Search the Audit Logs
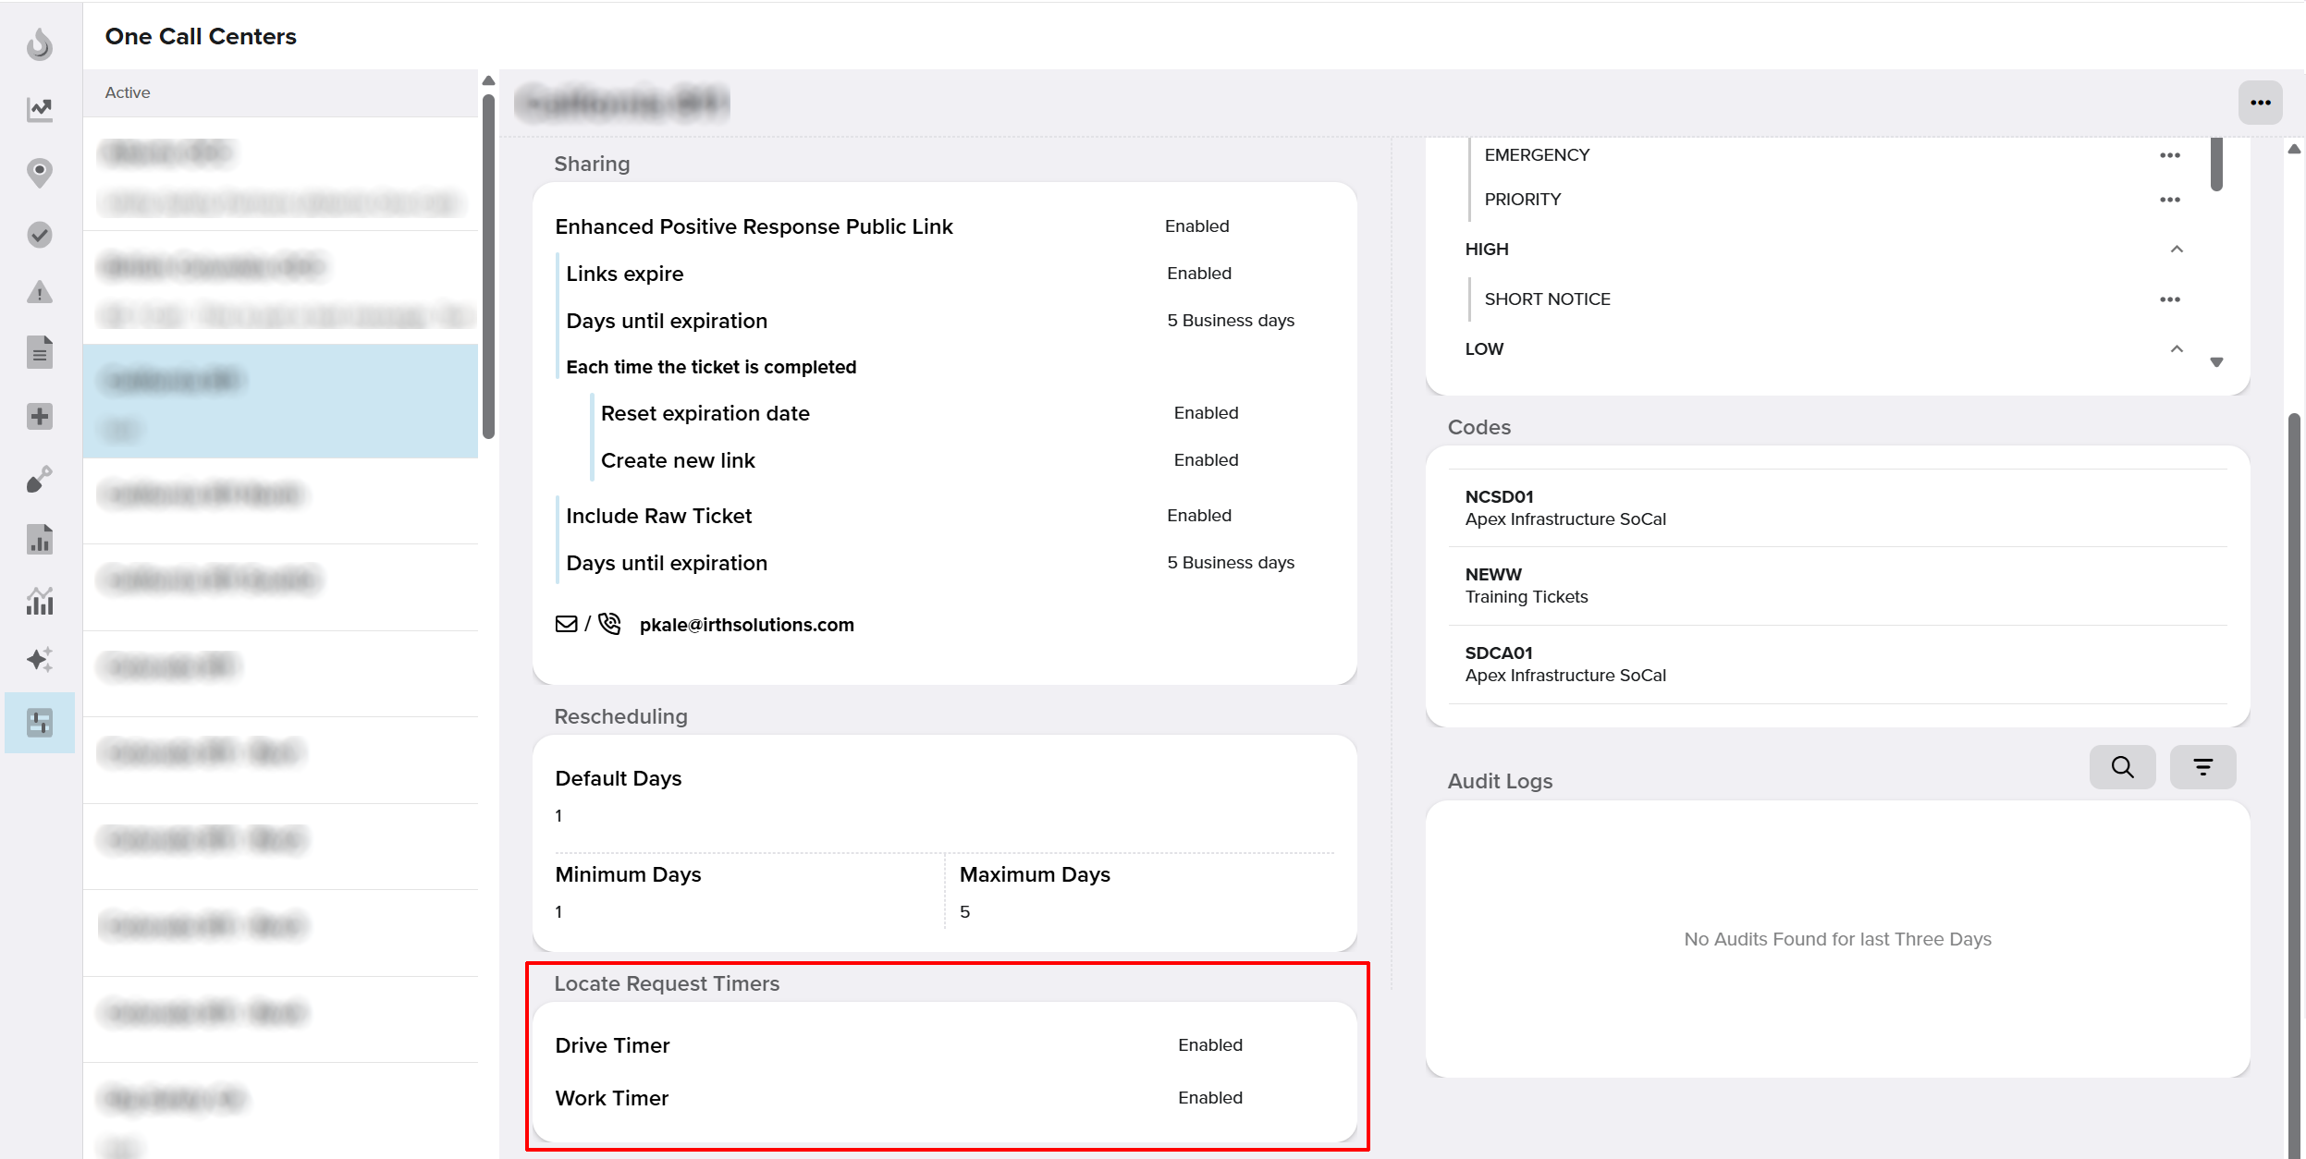This screenshot has height=1159, width=2306. [x=2122, y=767]
